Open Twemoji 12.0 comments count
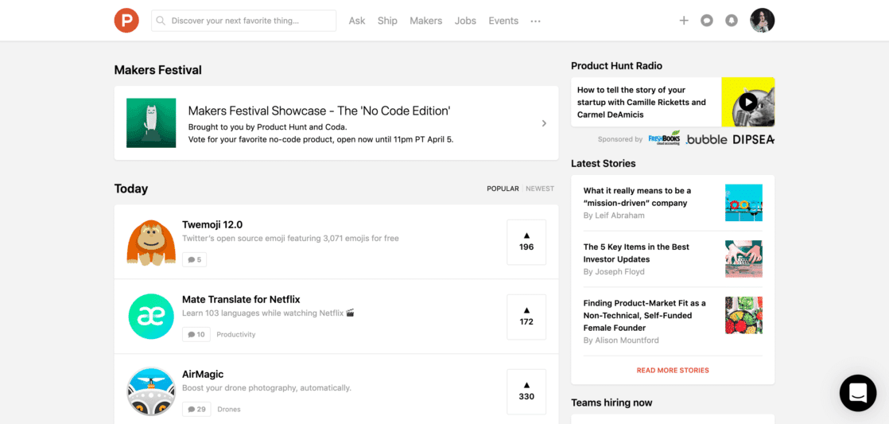 point(195,259)
